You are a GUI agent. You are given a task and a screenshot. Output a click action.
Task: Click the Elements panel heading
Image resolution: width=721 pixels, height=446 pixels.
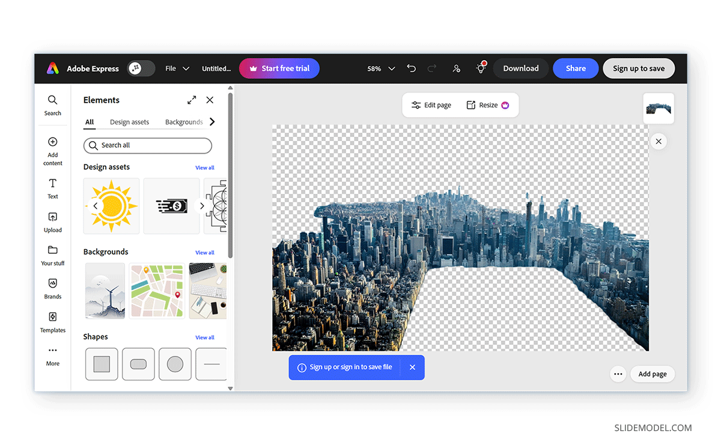click(x=101, y=100)
